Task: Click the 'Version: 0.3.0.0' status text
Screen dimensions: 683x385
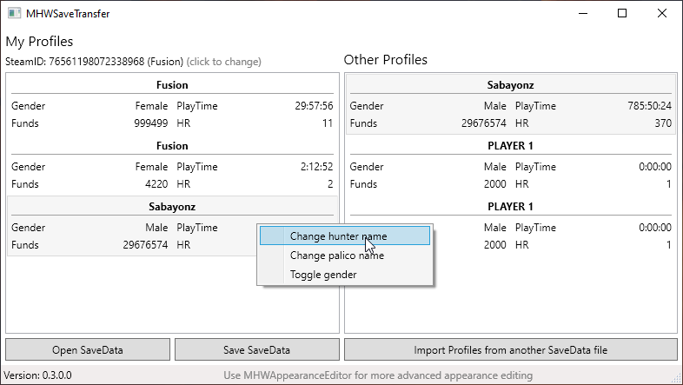Action: coord(38,375)
